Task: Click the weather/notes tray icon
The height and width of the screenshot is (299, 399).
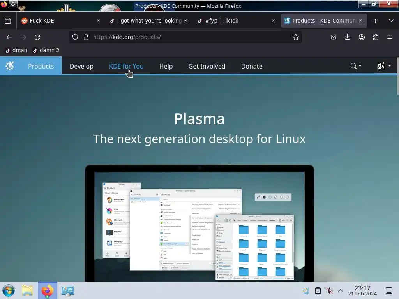Action: point(306,290)
